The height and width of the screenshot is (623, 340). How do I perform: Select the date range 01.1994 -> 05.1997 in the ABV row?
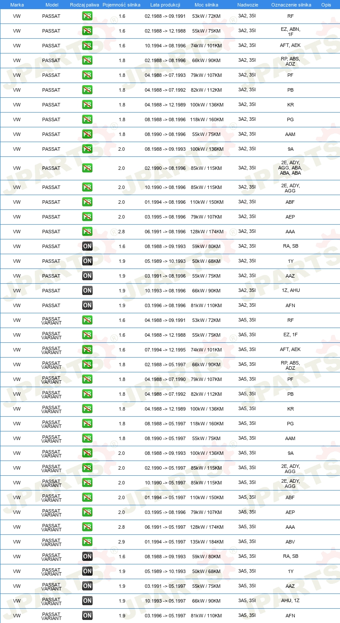click(x=165, y=542)
